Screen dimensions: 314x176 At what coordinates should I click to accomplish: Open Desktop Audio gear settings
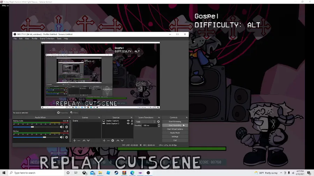tap(67, 127)
